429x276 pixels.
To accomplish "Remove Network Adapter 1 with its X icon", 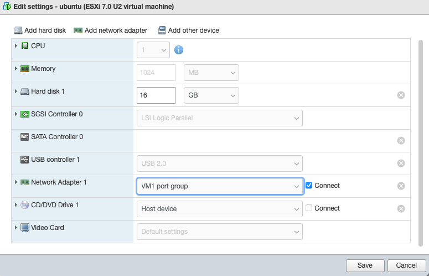I will point(401,186).
